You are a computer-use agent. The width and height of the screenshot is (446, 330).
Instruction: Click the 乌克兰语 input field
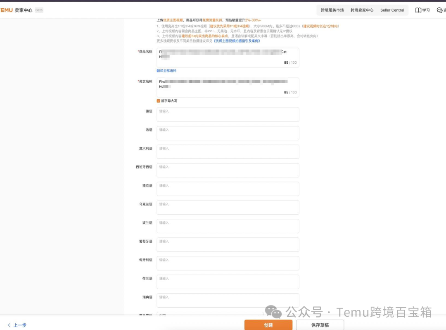tap(228, 207)
